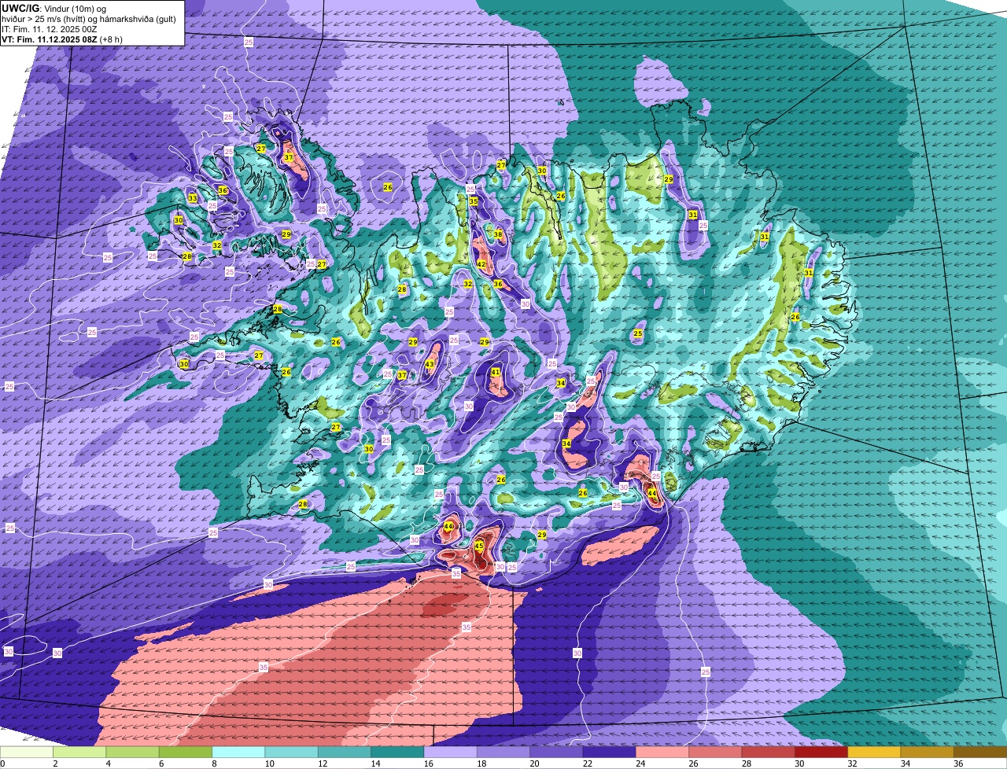Viewport: 1007px width, 769px height.
Task: Pick the pale cyan 8–10 scale swatch
Action: pos(238,752)
